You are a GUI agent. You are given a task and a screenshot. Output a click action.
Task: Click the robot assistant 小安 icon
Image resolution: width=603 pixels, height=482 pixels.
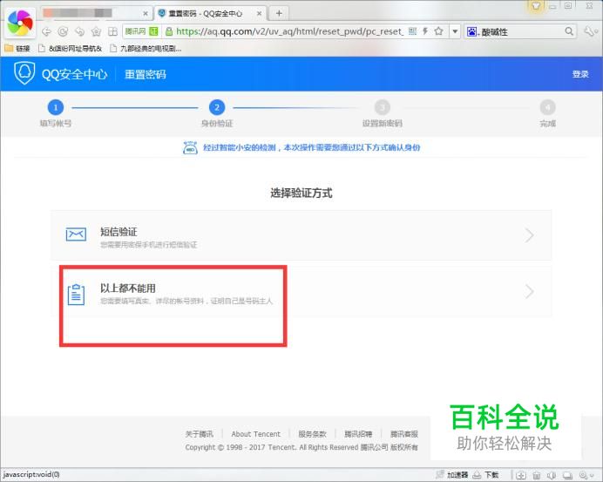pyautogui.click(x=190, y=147)
